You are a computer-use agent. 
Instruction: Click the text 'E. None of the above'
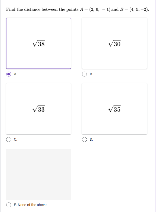tap(30, 205)
